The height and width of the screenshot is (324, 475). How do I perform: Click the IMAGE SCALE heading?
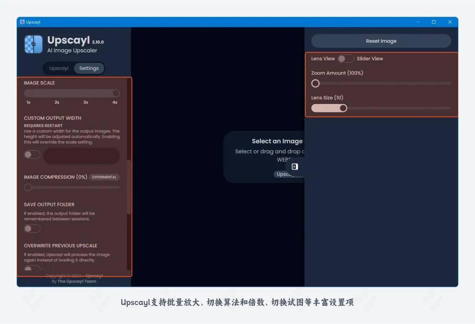coord(40,83)
